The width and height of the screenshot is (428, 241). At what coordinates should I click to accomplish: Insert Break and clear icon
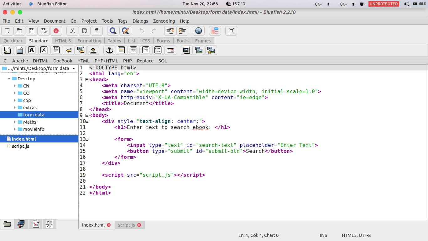(81, 50)
